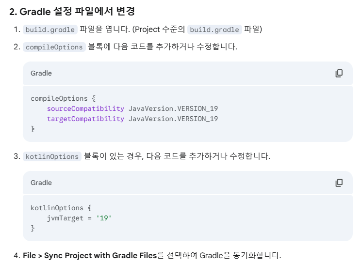
Task: Click the 'kotlinOptions {' code line
Action: click(x=61, y=208)
